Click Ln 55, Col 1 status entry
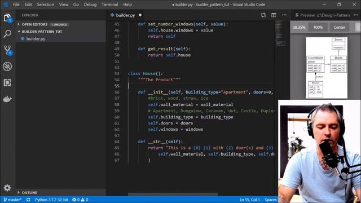Screen dimensions: 361x203 pyautogui.click(x=249, y=200)
